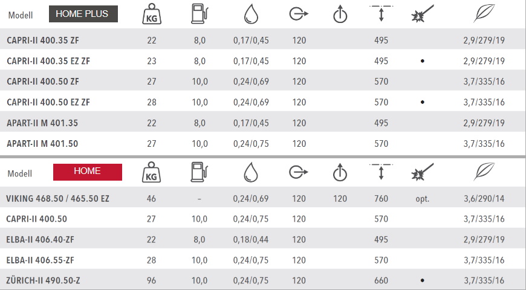Click the ignition spark icon in HOME header
The height and width of the screenshot is (290, 526).
[x=423, y=172]
